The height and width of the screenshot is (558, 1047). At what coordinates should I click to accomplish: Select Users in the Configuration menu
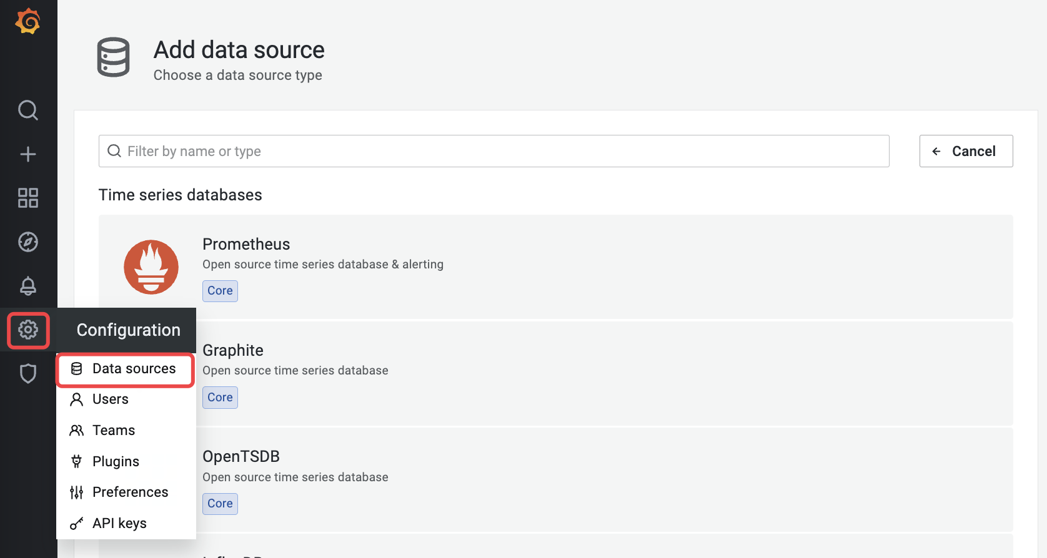tap(111, 399)
